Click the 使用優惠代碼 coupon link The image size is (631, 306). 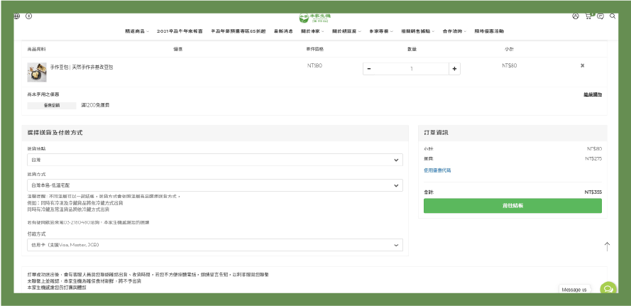437,170
